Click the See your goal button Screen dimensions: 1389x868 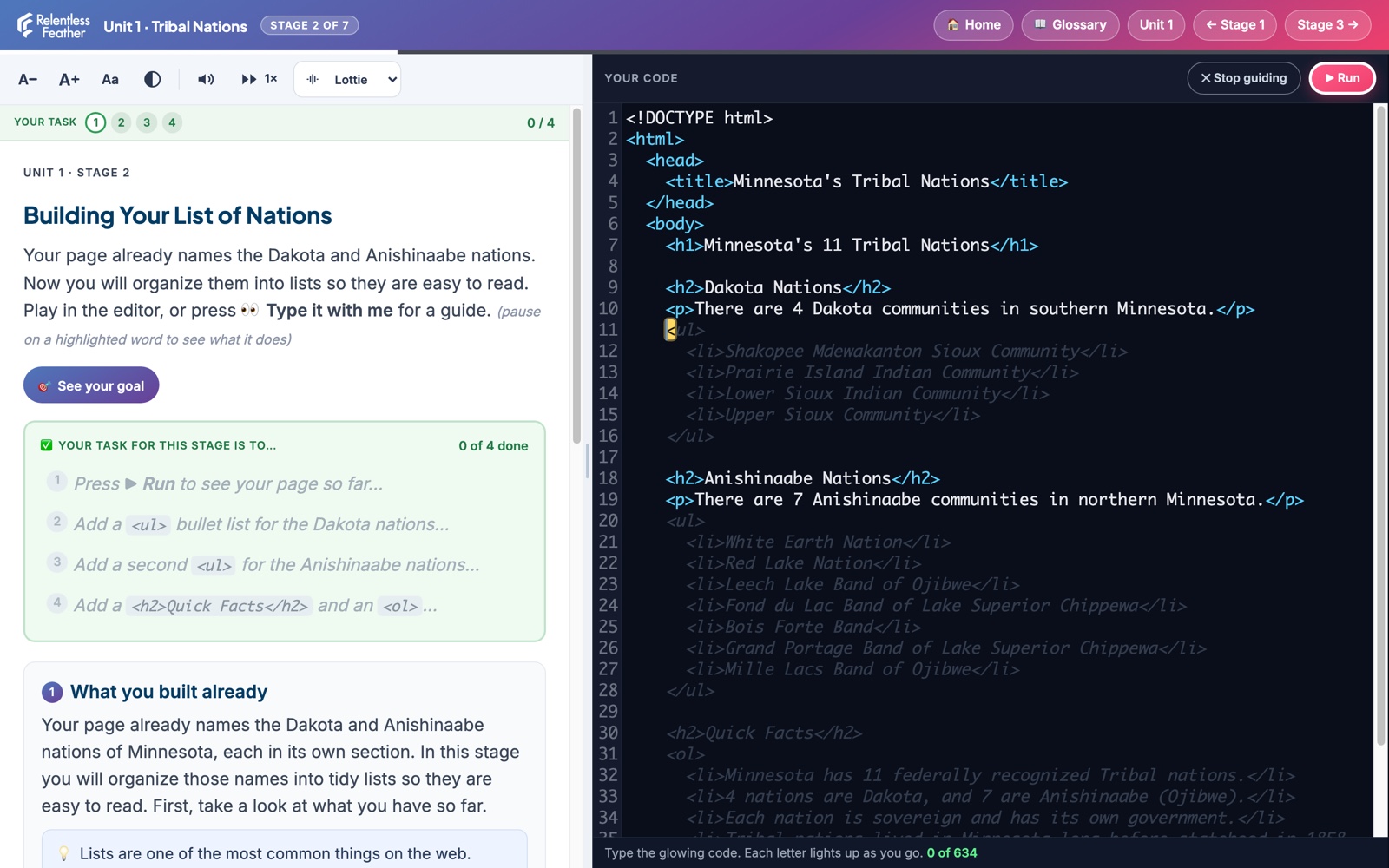point(91,385)
